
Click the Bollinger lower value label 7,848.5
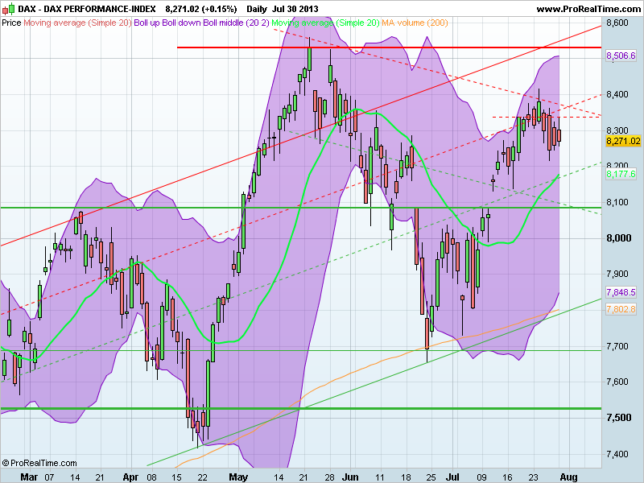[621, 292]
